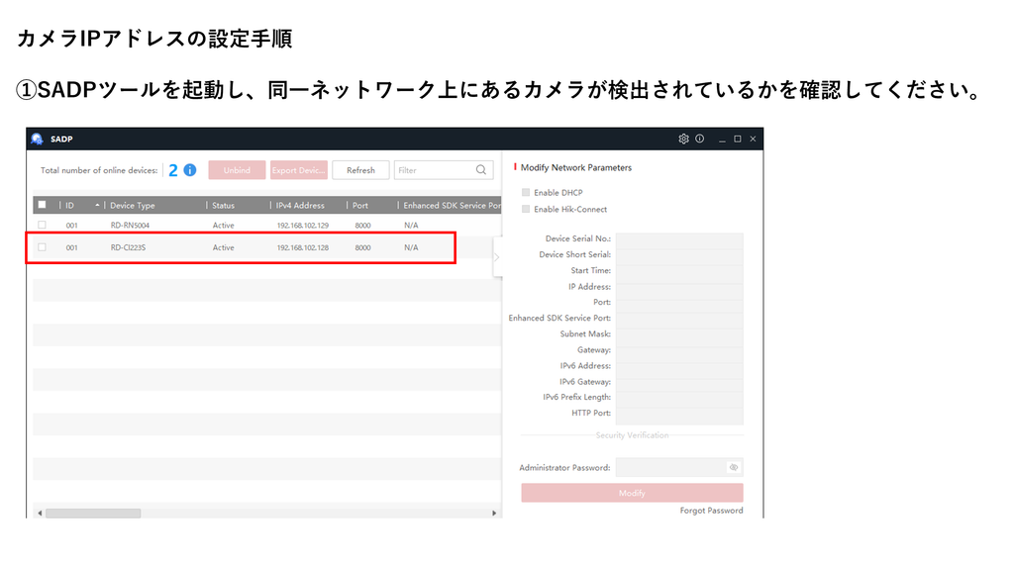Click the Device Serial No. field
This screenshot has height=565, width=1014.
click(x=679, y=238)
